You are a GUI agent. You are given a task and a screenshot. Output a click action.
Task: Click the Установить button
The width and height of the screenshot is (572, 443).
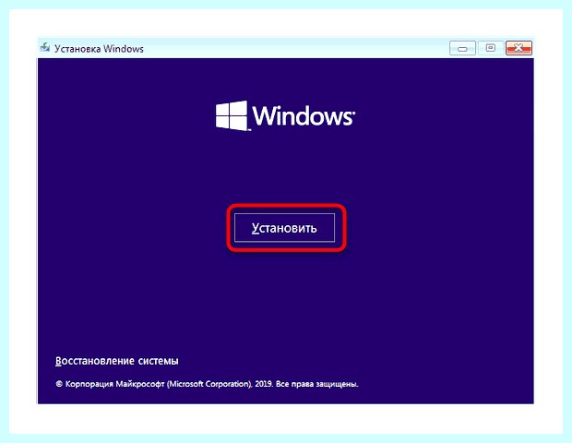284,228
